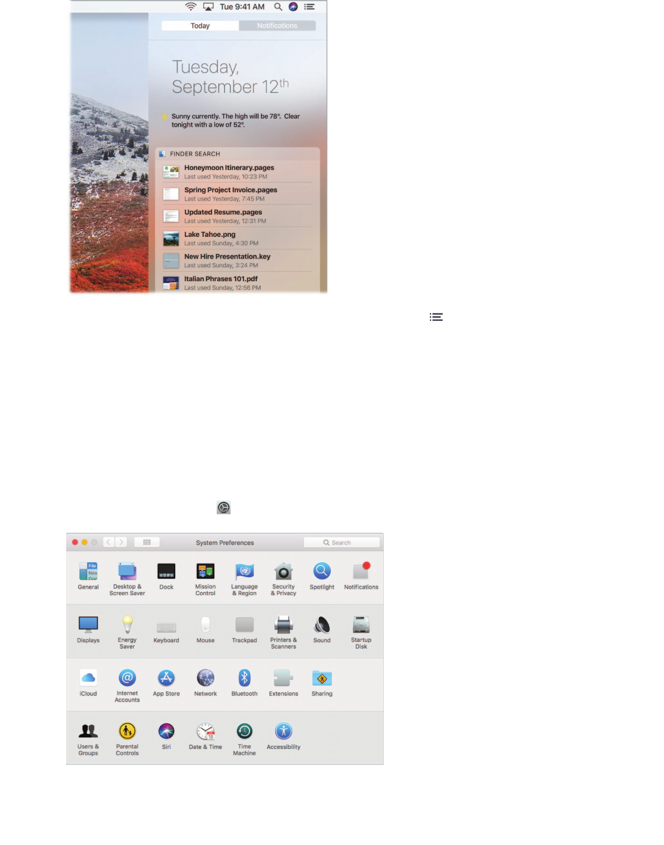Open the App Store preferences pane

tap(167, 683)
